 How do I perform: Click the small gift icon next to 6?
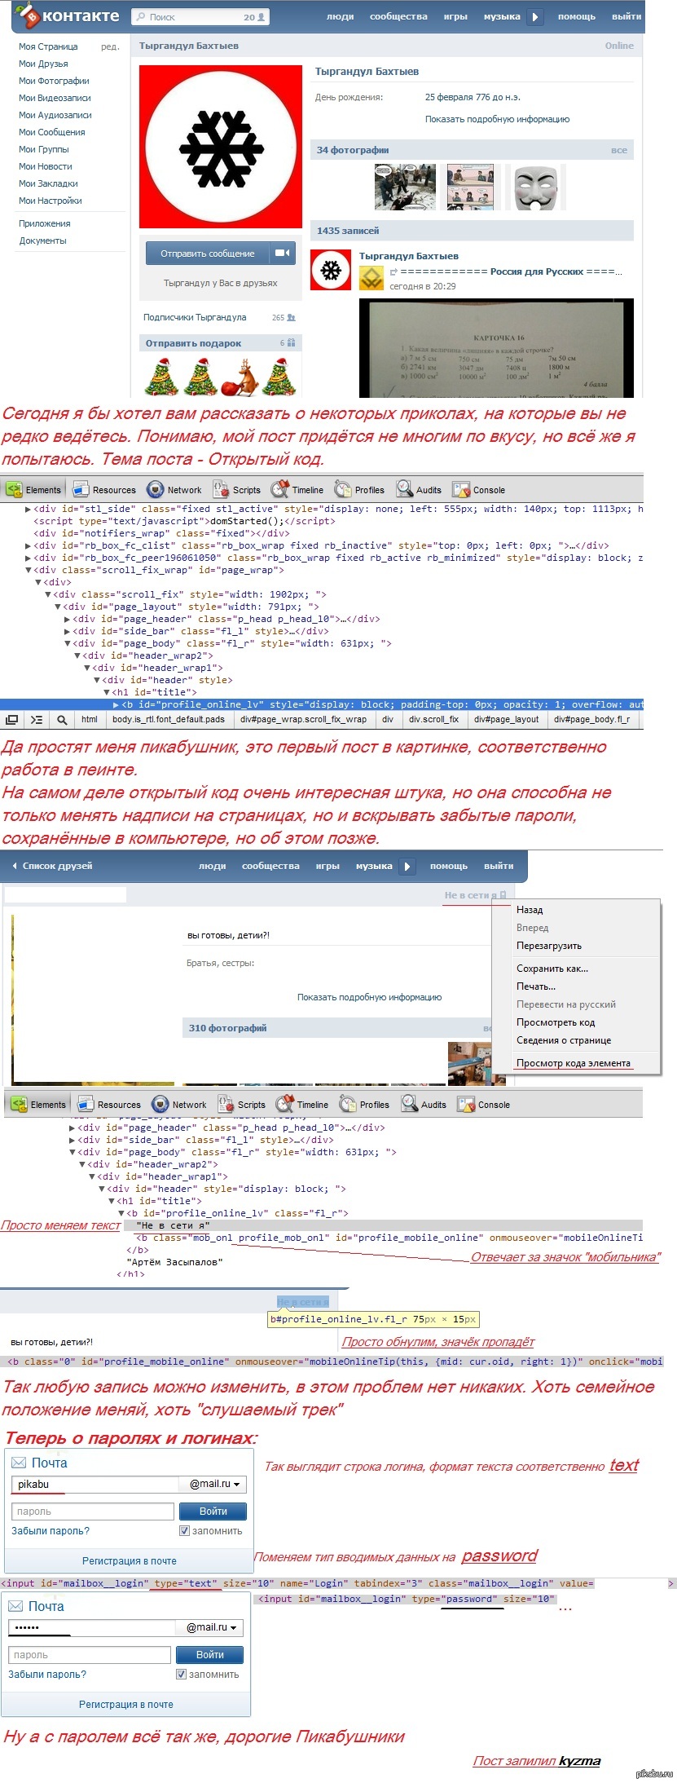click(291, 342)
